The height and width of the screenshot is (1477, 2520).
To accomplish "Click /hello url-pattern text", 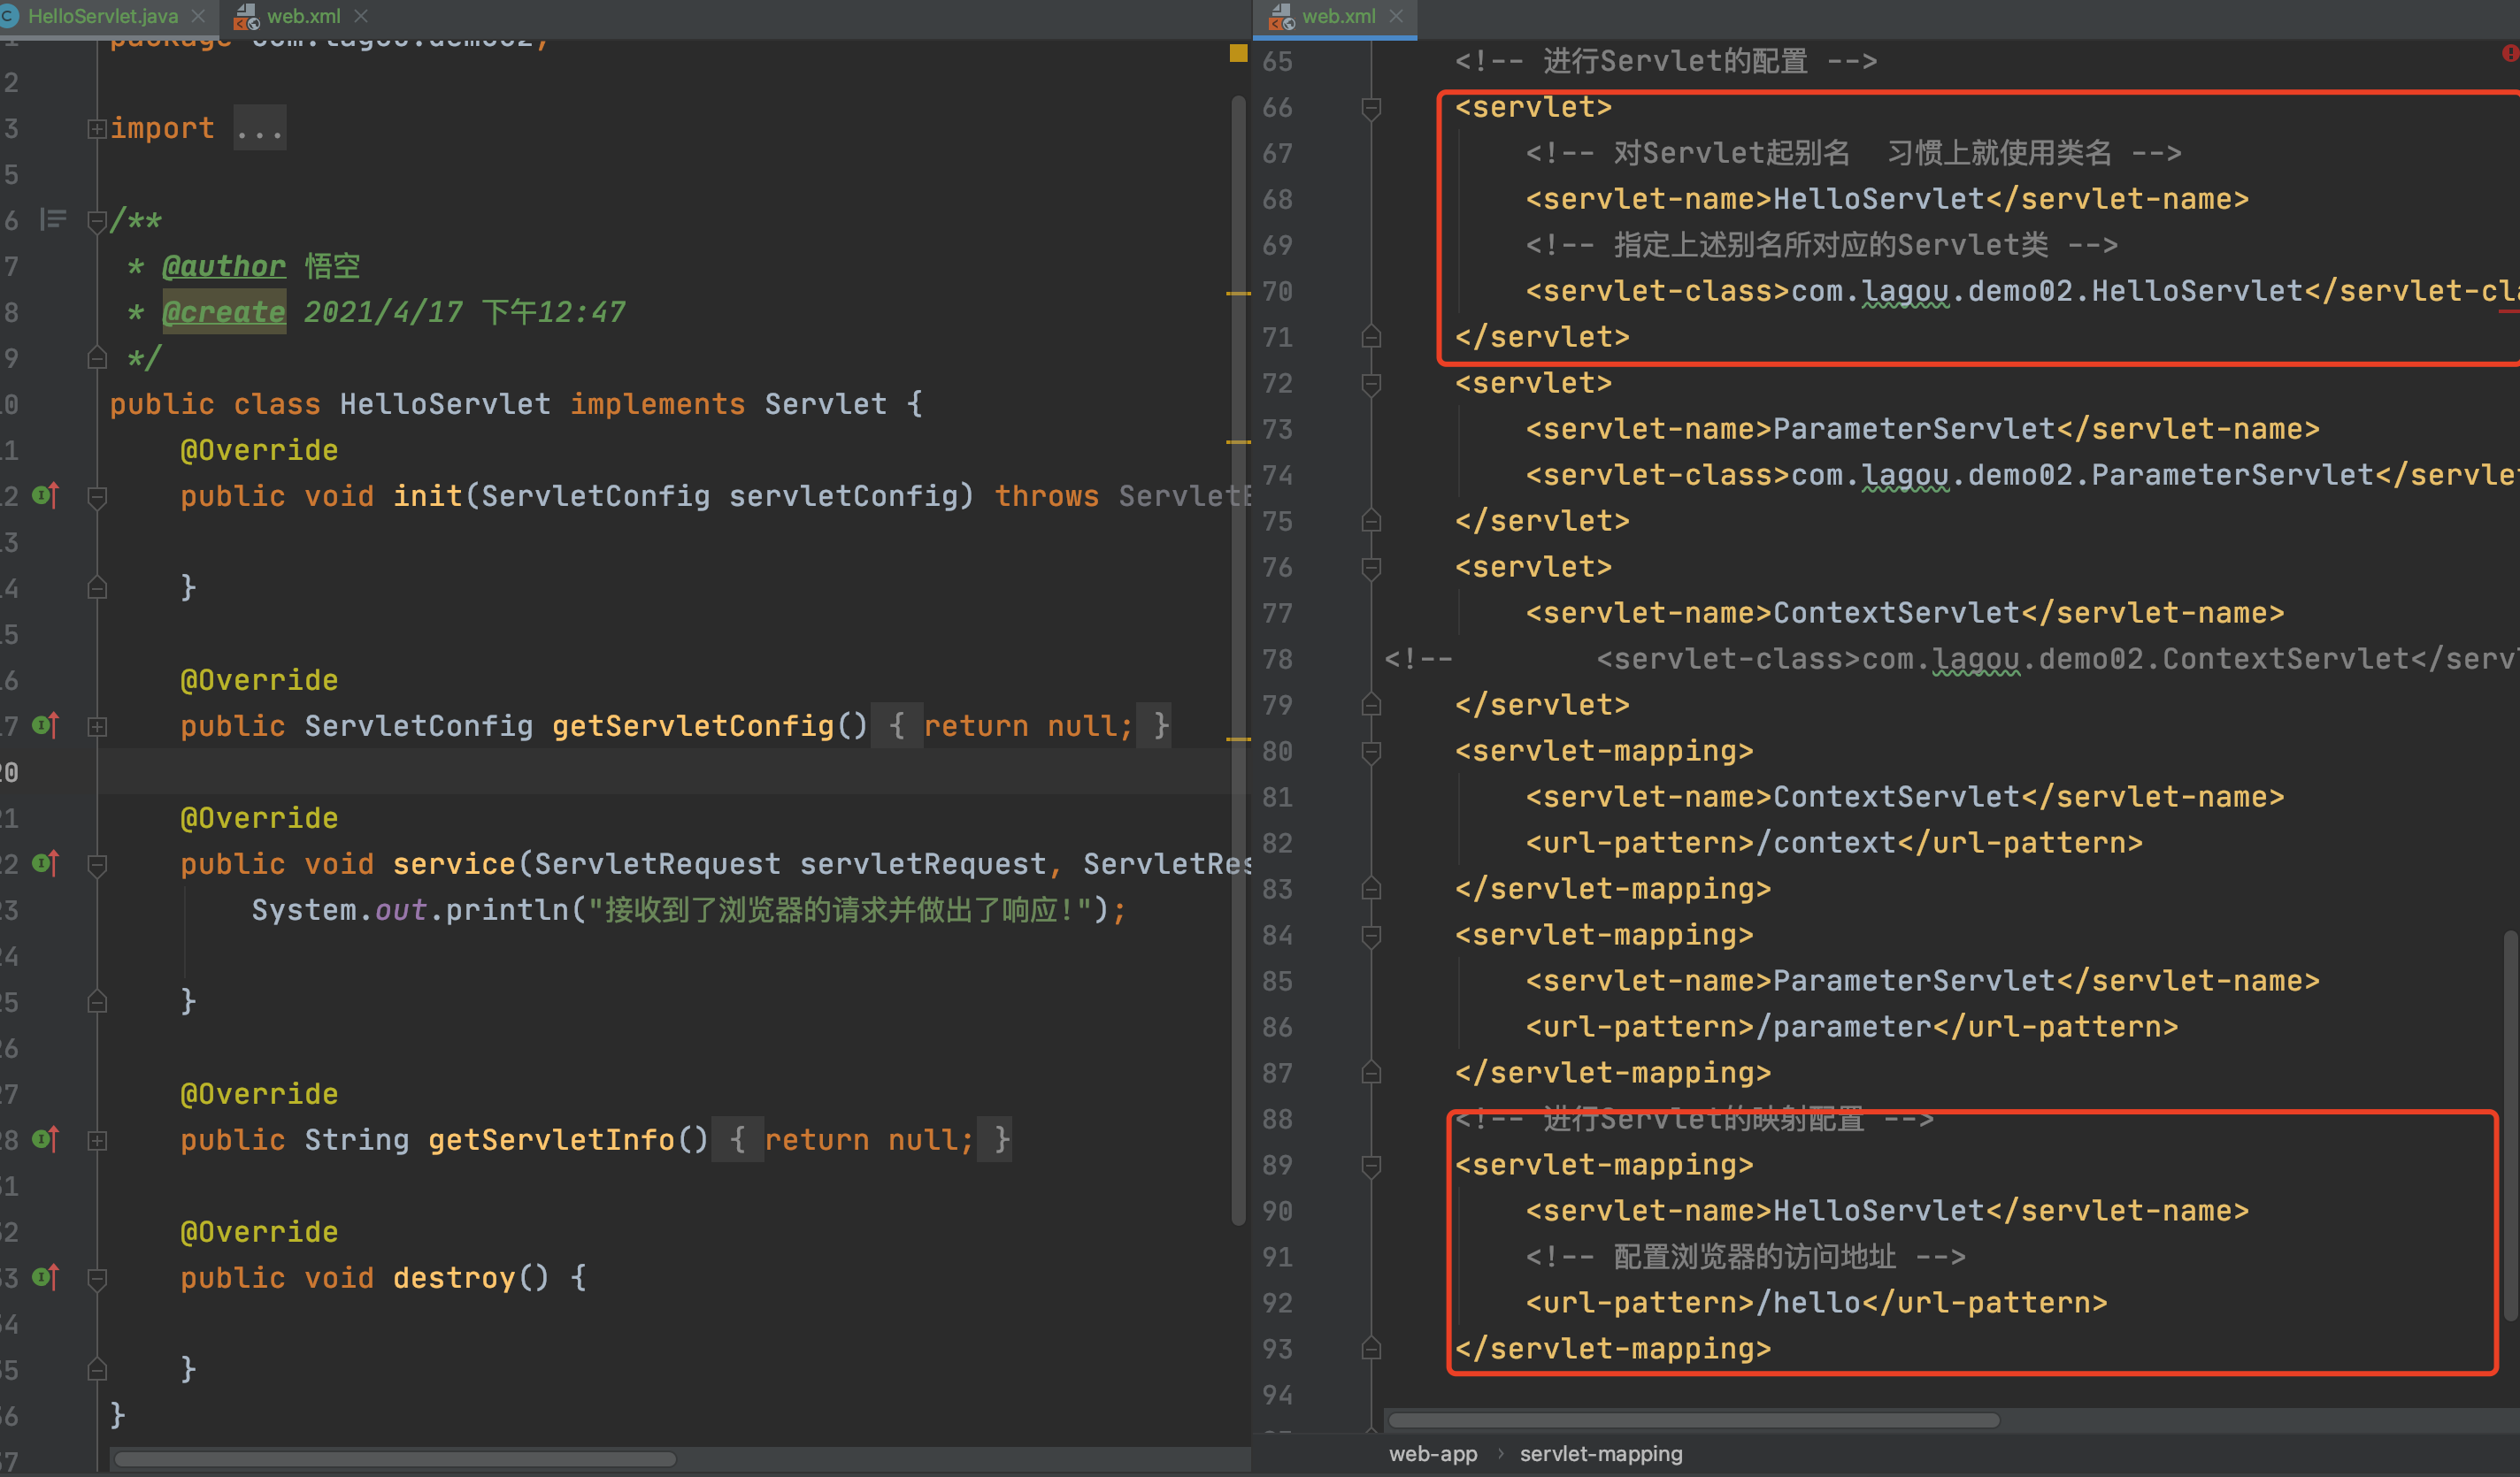I will pos(1808,1302).
